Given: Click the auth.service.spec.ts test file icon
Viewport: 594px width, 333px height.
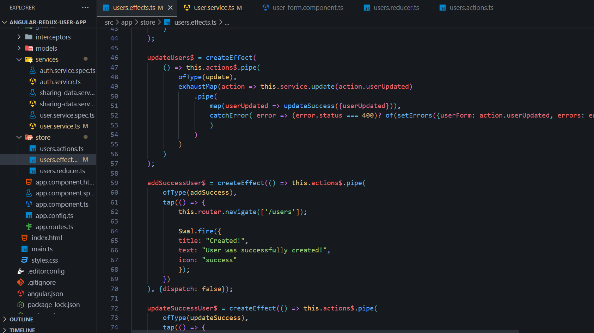Looking at the screenshot, I should [x=32, y=70].
